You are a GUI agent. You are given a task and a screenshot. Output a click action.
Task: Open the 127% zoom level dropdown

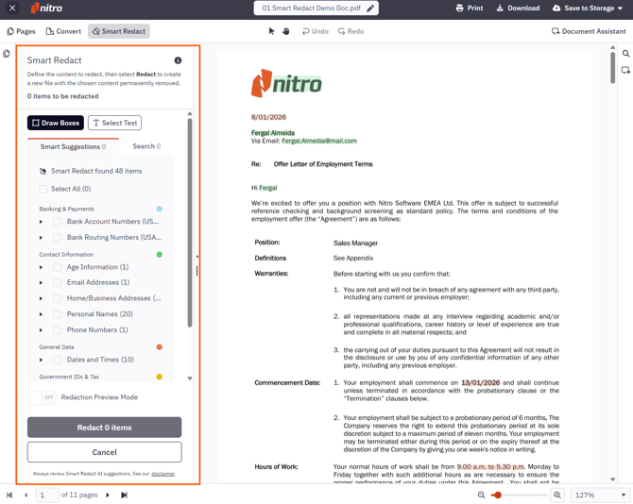[600, 495]
